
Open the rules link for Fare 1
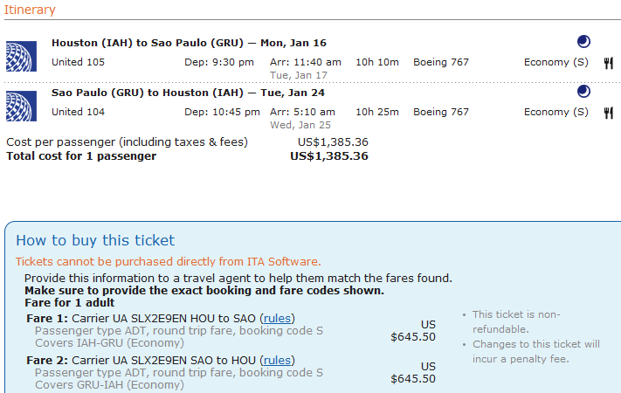pos(277,318)
